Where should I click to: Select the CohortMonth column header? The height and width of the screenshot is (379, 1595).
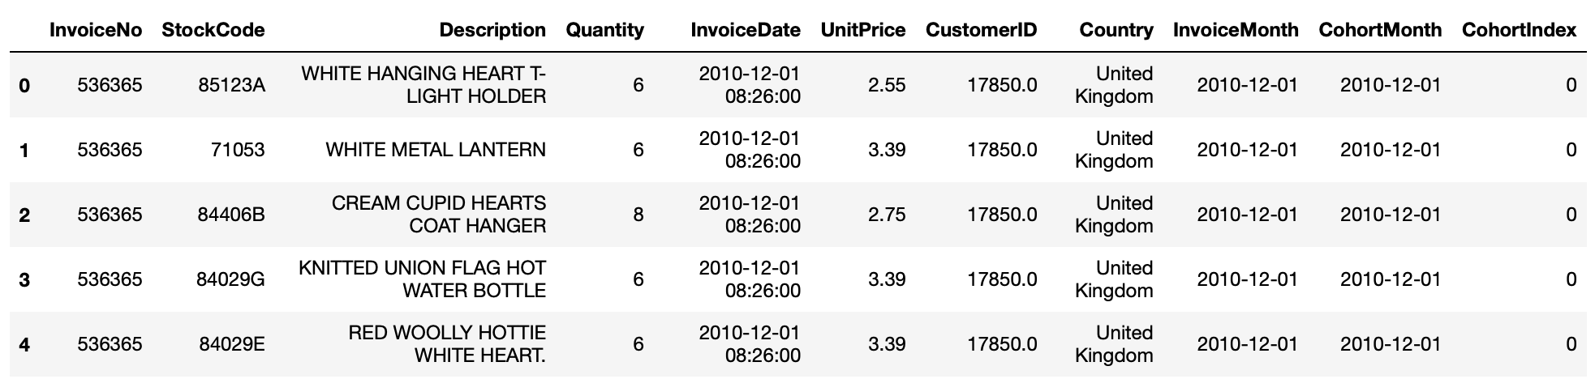tap(1380, 30)
